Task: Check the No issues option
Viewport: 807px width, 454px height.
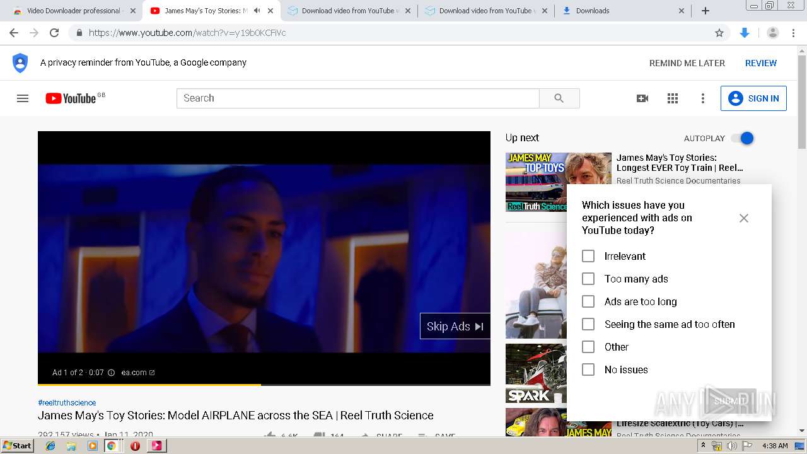Action: (x=588, y=370)
